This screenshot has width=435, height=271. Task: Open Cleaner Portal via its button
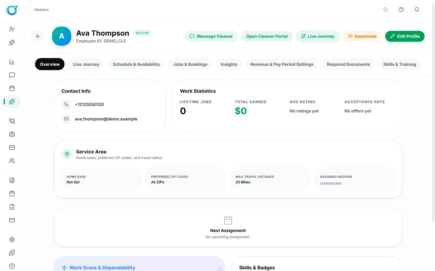267,36
